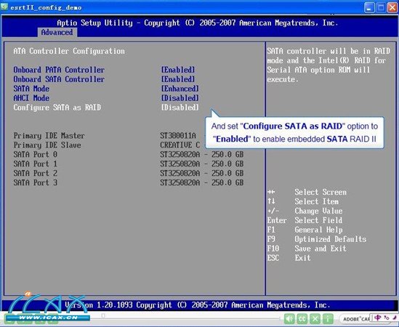Viewport: 399px width, 327px height.
Task: Click the SATA Port 0 row
Action: (129, 155)
